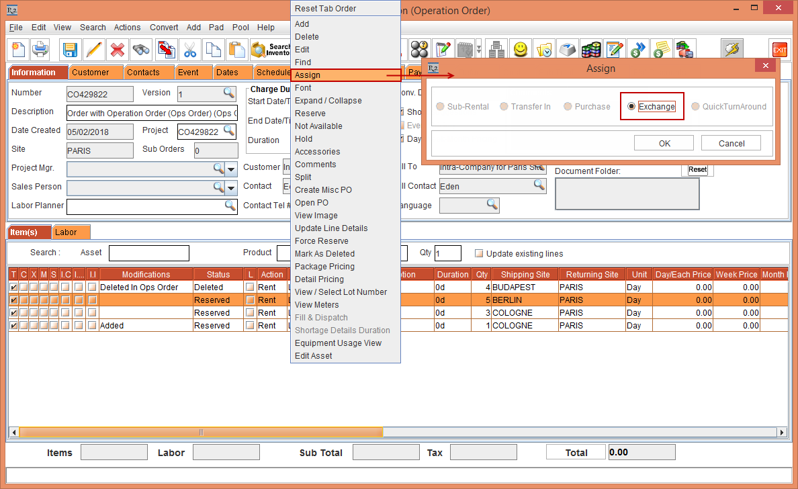Click the pencil Edit toolbar icon
Image resolution: width=798 pixels, height=489 pixels.
tap(94, 50)
